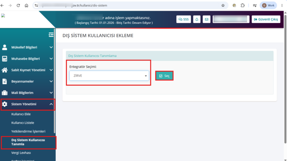The height and width of the screenshot is (161, 287).
Task: Click the Seç button
Action: click(164, 76)
